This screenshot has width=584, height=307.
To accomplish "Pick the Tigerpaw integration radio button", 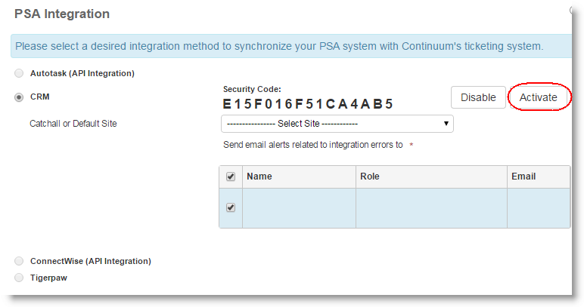I will point(19,278).
